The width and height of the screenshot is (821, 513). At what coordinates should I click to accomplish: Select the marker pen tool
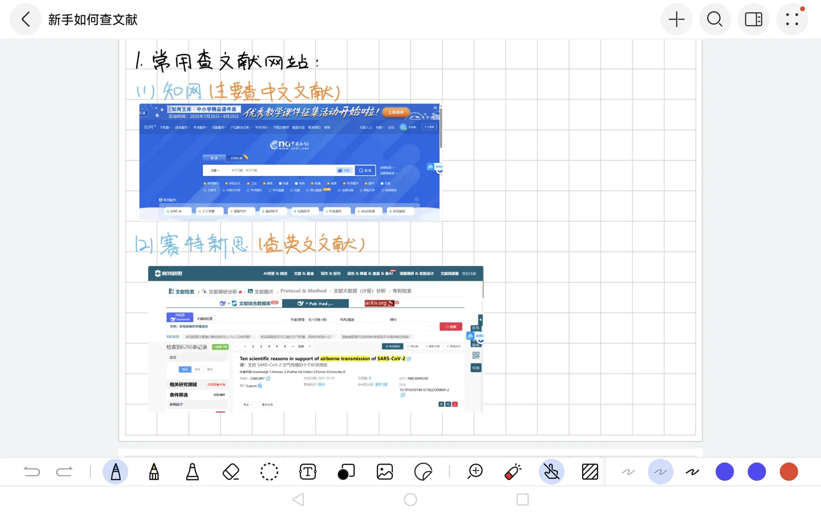click(154, 472)
